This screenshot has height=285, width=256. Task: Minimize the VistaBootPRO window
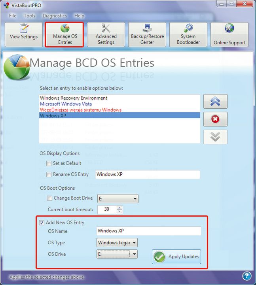(222, 4)
